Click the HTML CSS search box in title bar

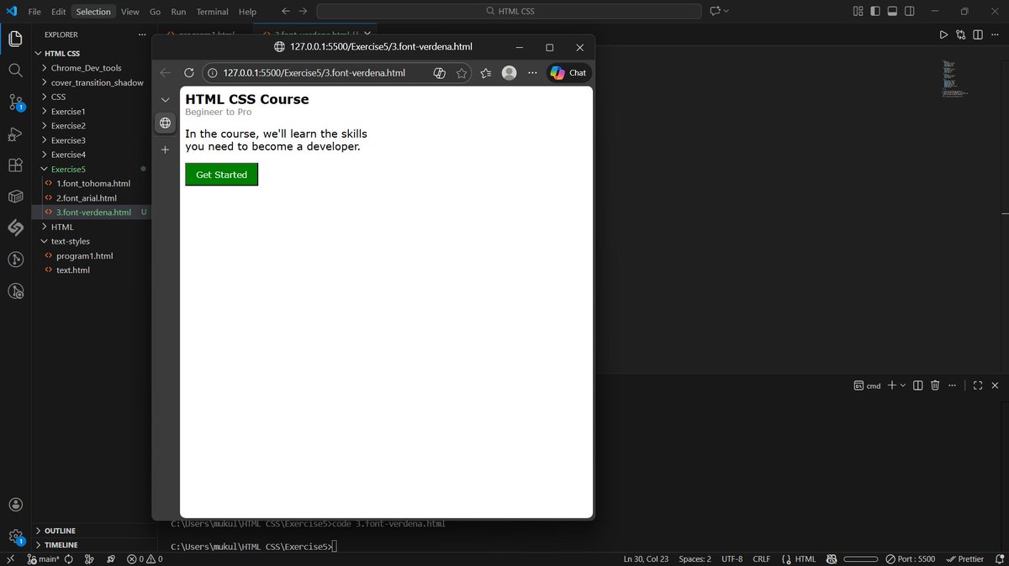[x=509, y=12]
